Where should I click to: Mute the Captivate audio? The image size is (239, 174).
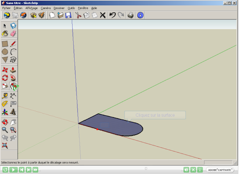[x=186, y=170]
